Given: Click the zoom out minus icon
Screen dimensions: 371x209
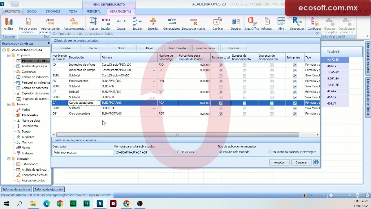Looking at the screenshot, I should pos(331,195).
